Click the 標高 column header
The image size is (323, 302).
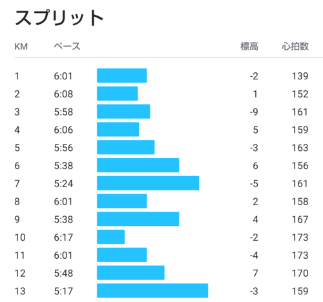click(249, 46)
